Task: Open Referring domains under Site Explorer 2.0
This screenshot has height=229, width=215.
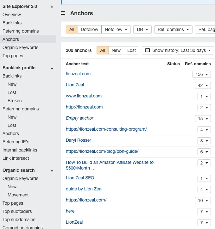Action: [21, 31]
